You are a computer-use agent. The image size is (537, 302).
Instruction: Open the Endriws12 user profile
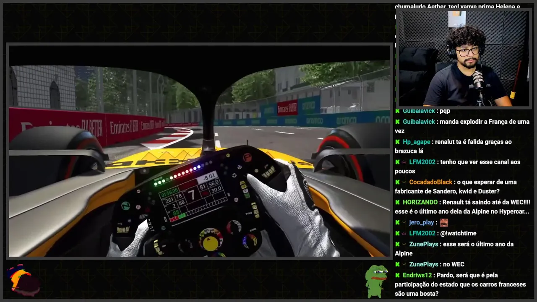point(417,275)
